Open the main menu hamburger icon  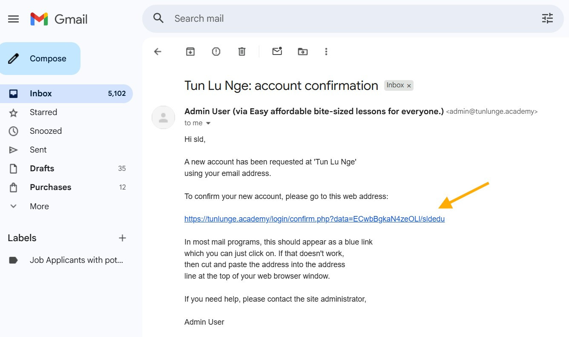[14, 19]
